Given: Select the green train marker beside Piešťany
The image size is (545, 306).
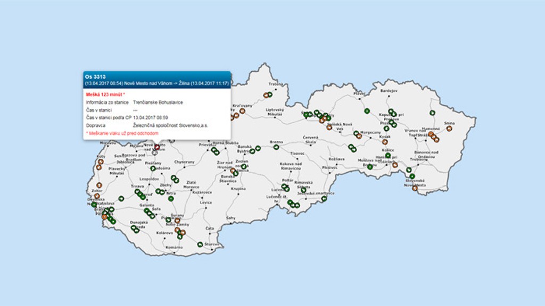Looking at the screenshot, I should pyautogui.click(x=153, y=168).
